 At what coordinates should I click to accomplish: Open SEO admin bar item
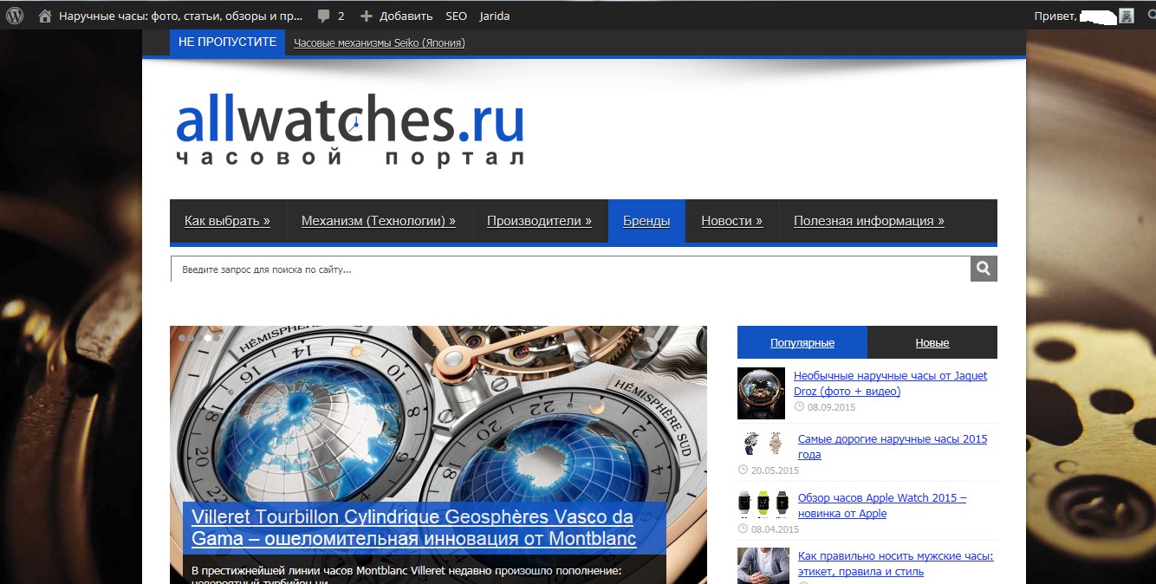click(x=456, y=16)
